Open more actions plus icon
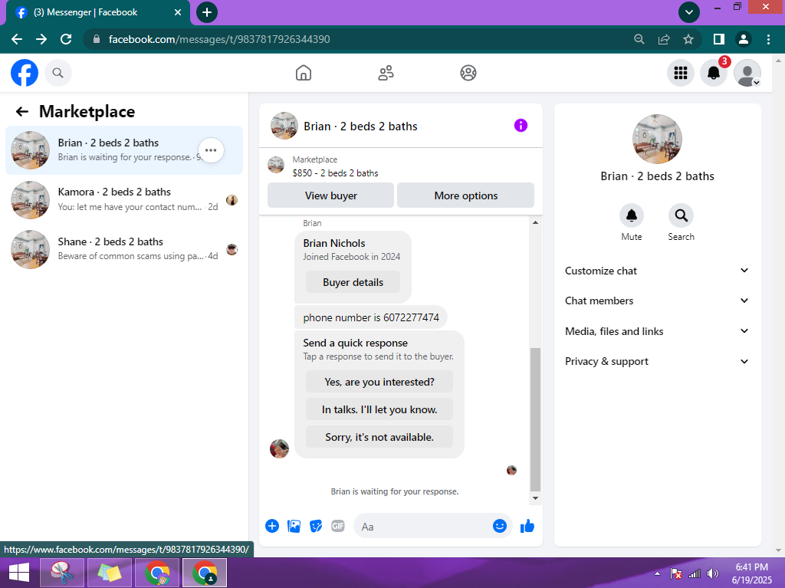Image resolution: width=785 pixels, height=588 pixels. (x=272, y=526)
